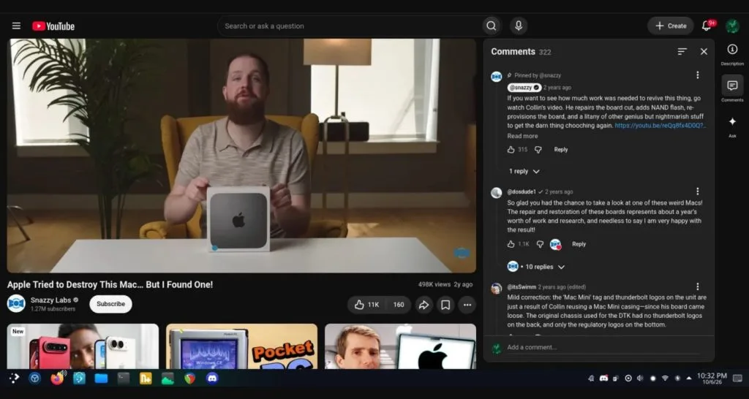
Task: Expand the pinned comment with Read more
Action: coord(522,136)
